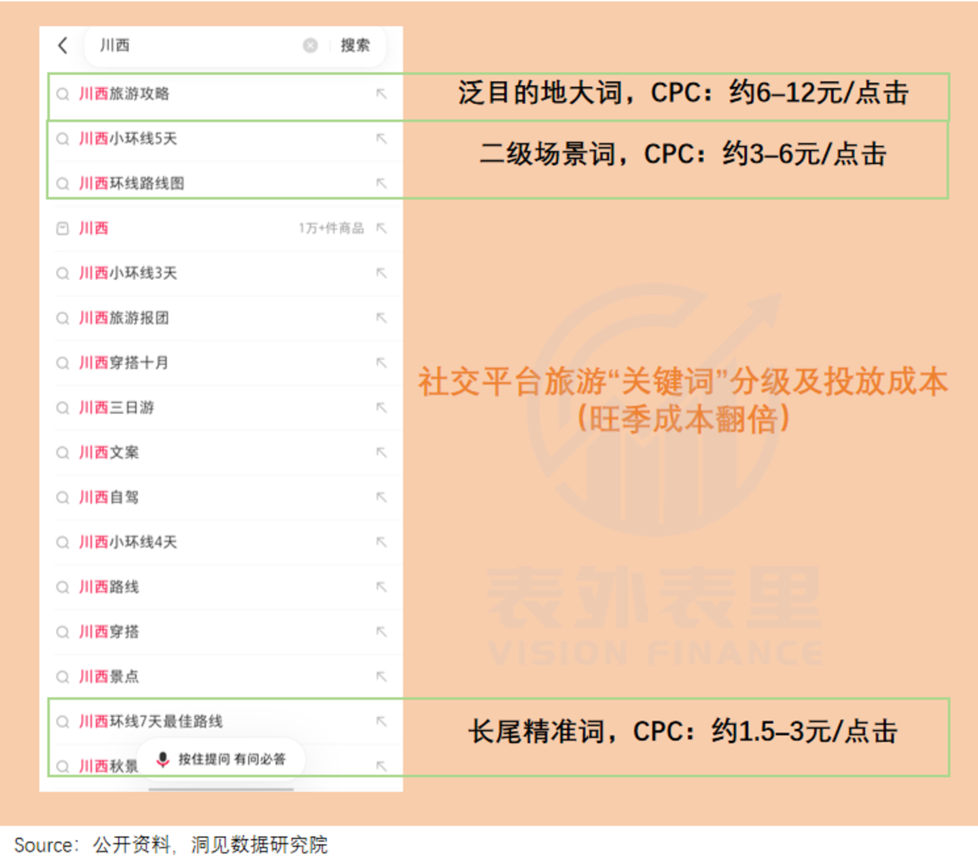Viewport: 978px width, 864px height.
Task: Click the fill arrow beside 川西景点
Action: tap(381, 677)
